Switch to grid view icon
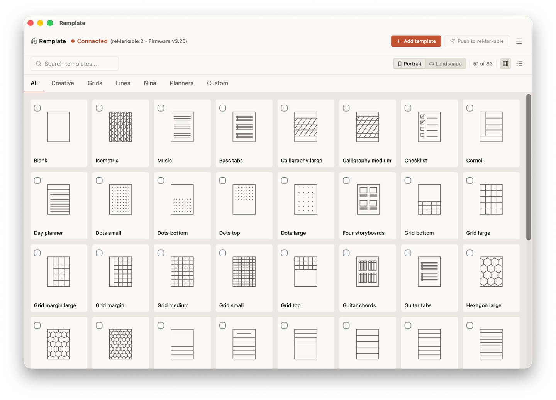The image size is (556, 400). coord(505,64)
